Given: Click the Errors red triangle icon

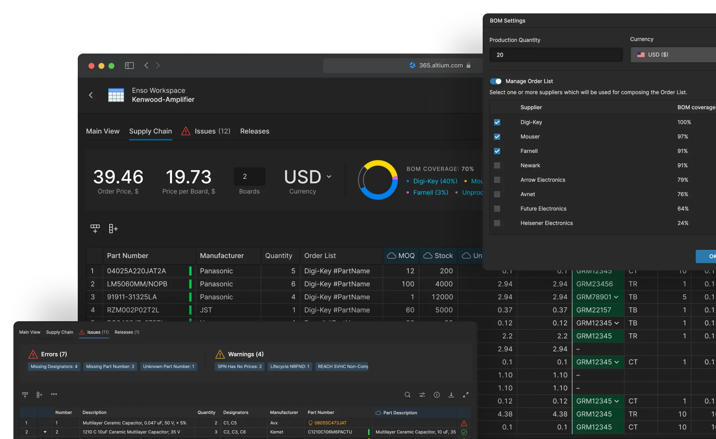Looking at the screenshot, I should [x=33, y=354].
